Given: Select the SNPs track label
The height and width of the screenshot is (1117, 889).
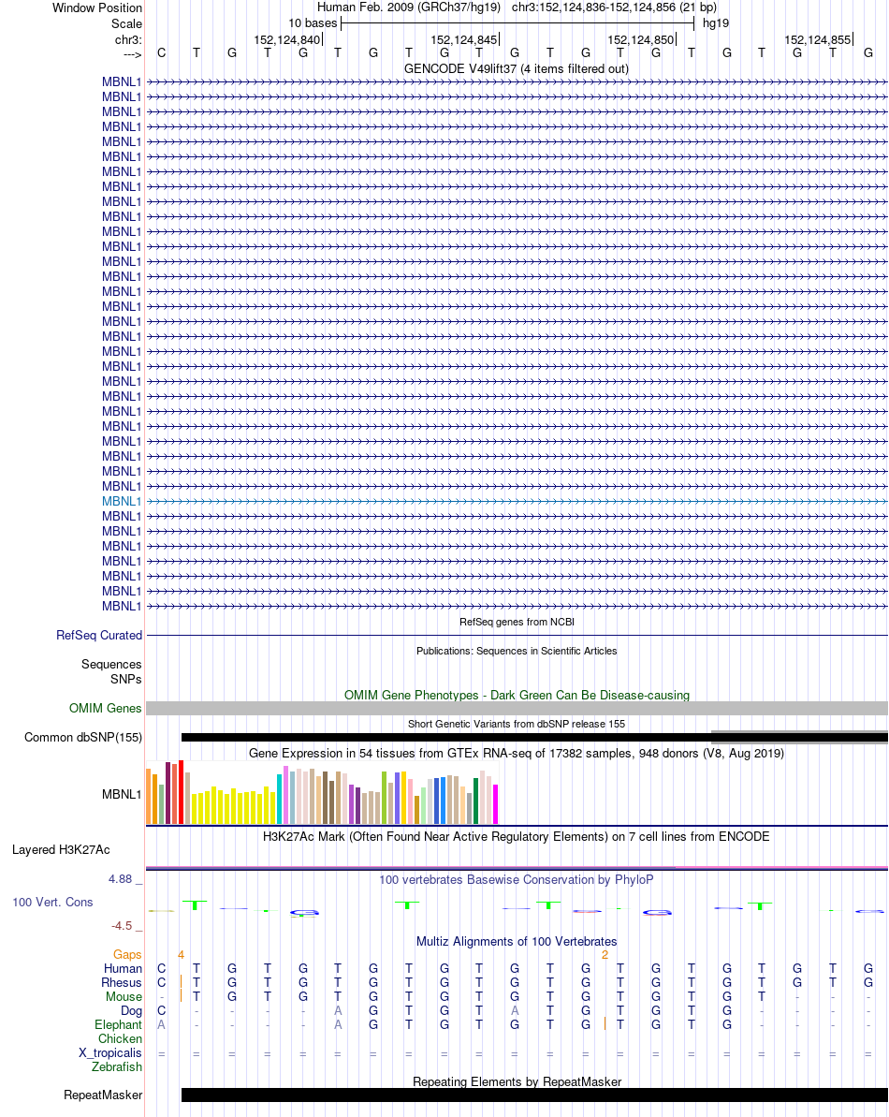Looking at the screenshot, I should 126,680.
